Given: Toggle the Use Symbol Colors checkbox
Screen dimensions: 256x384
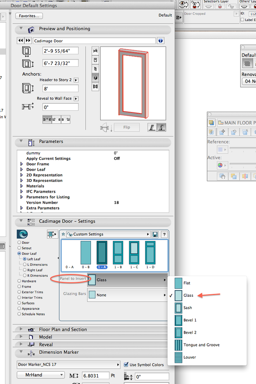Looking at the screenshot, I should 126,364.
